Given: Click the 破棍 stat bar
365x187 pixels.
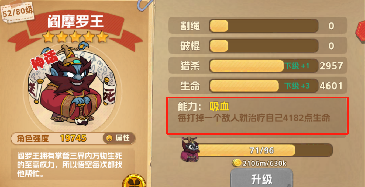Looking at the screenshot, I should [x=264, y=46].
